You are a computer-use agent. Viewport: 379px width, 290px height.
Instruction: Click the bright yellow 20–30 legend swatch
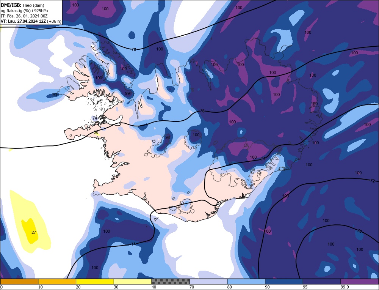click(x=95, y=282)
